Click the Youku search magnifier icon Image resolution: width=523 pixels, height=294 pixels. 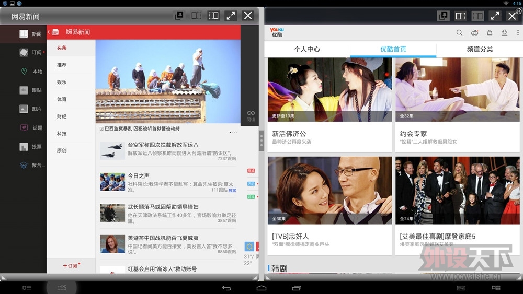click(x=459, y=32)
